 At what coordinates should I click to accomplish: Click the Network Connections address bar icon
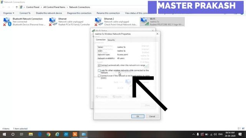[x=21, y=7]
